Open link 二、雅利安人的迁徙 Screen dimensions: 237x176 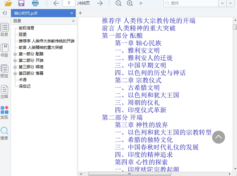coord(144,58)
